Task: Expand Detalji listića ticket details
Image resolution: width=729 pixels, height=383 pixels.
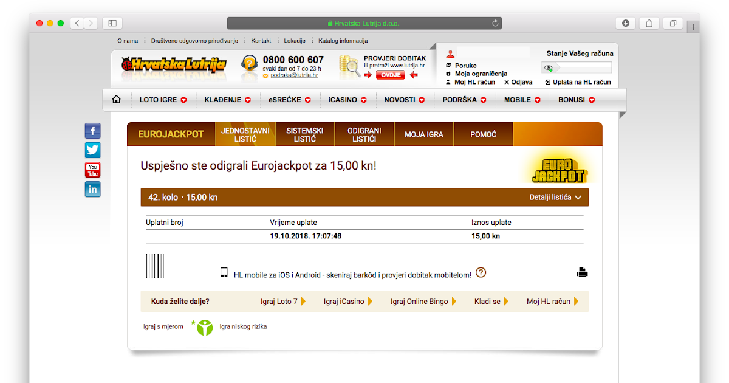Action: click(555, 198)
